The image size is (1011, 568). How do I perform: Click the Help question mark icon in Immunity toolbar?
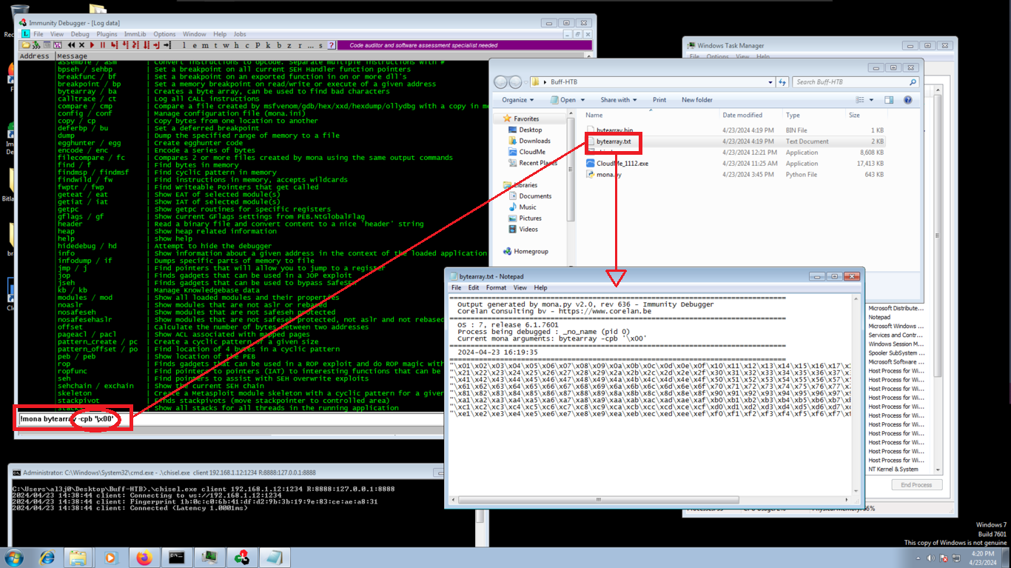coord(331,45)
